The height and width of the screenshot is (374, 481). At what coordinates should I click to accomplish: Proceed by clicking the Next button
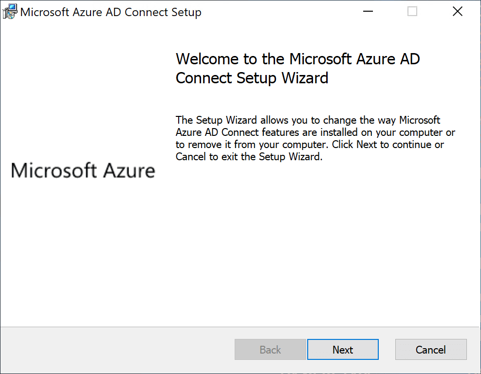[343, 350]
